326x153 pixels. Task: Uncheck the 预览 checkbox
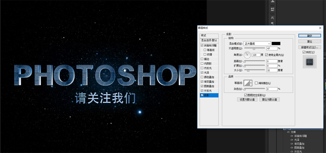click(x=304, y=52)
